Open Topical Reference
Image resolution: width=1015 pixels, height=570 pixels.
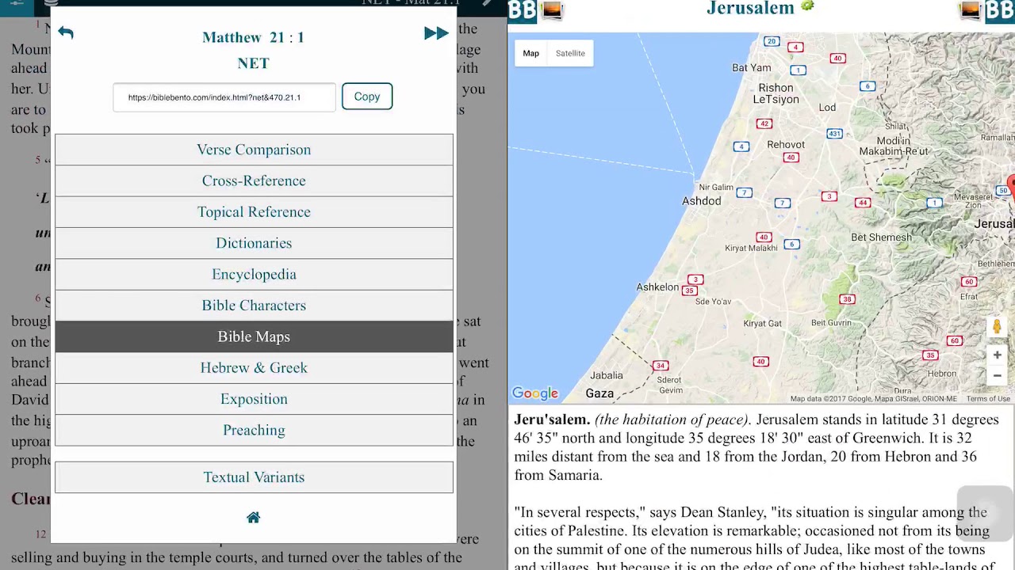coord(254,212)
